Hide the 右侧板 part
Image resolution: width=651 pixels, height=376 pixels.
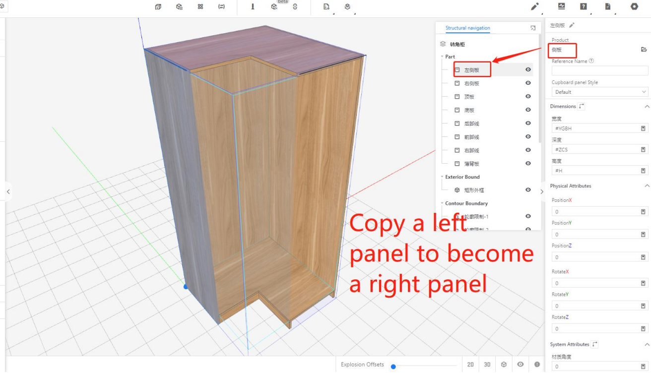coord(528,83)
